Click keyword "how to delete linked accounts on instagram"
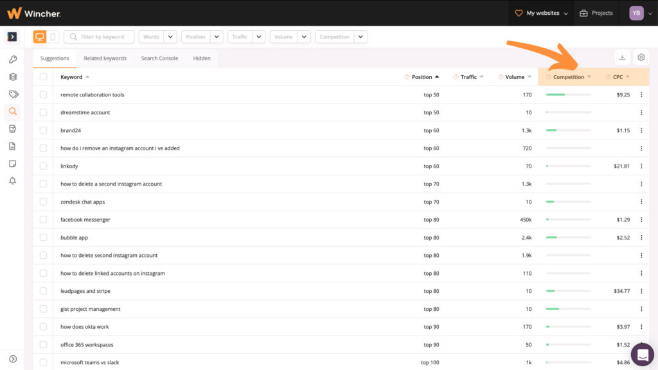Screen dimensions: 658x370 pyautogui.click(x=112, y=274)
